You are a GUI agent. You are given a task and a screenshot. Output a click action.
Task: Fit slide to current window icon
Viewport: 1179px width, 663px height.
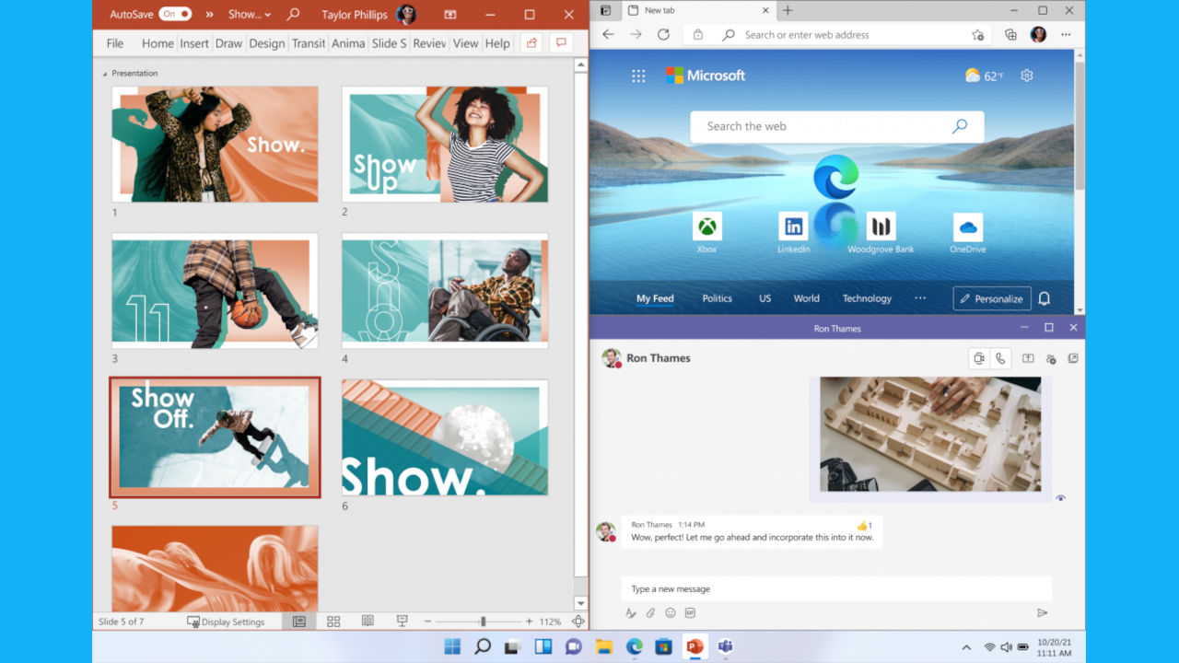[x=578, y=622]
